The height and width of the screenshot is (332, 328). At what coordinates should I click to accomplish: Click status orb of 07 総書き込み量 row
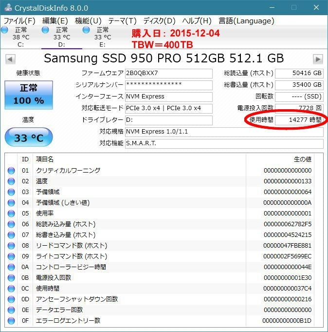(x=11, y=235)
